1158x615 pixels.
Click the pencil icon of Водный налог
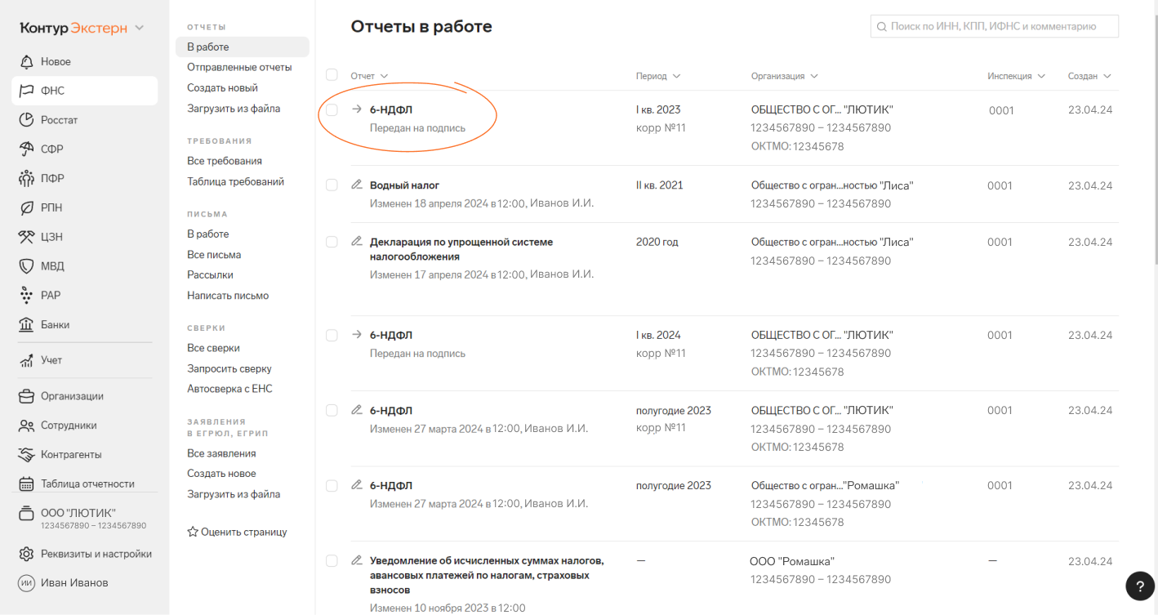pyautogui.click(x=356, y=185)
